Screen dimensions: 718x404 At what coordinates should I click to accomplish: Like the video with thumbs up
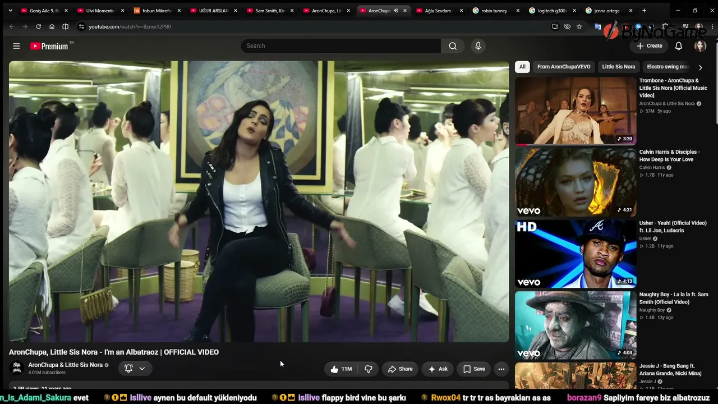tap(341, 369)
